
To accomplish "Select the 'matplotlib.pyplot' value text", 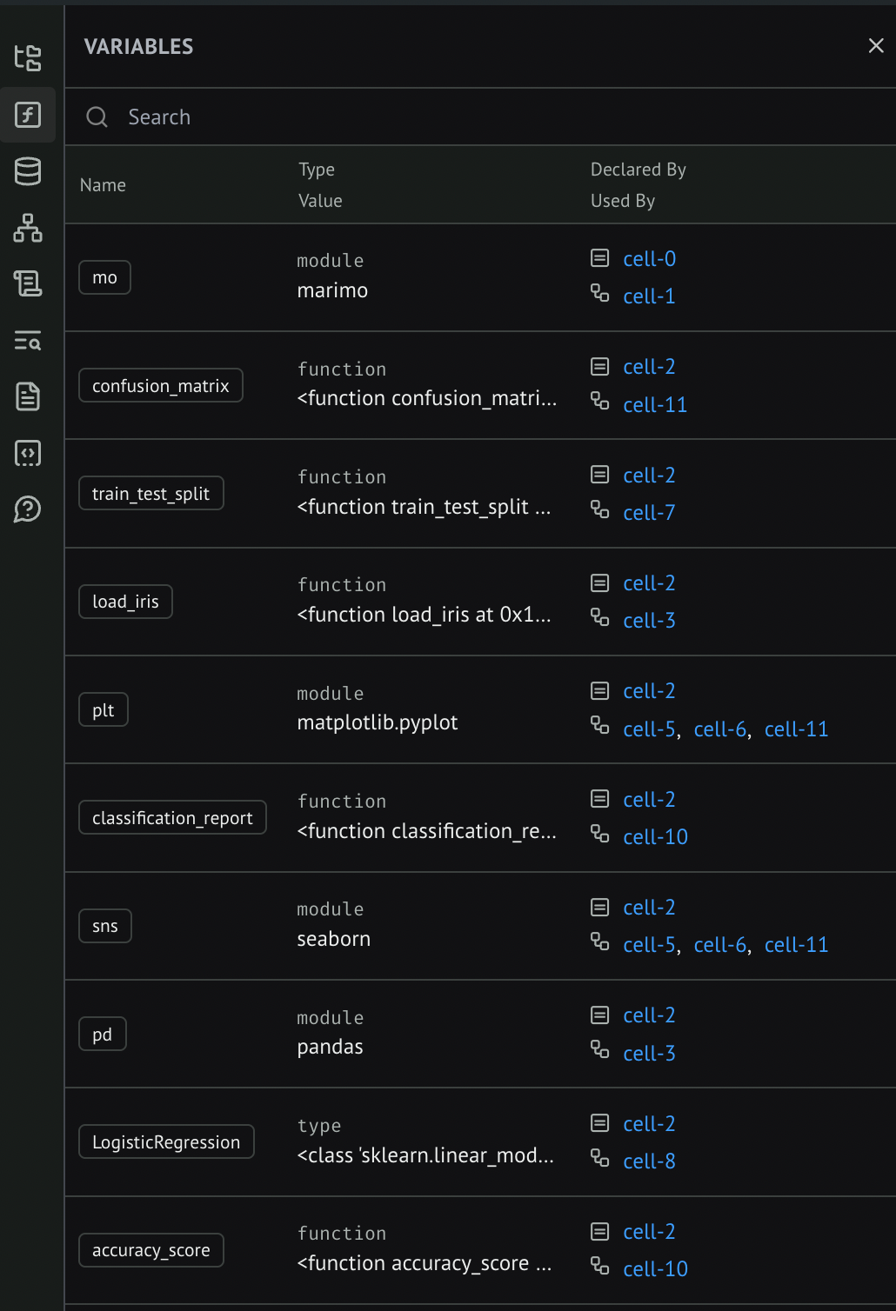I will click(378, 723).
